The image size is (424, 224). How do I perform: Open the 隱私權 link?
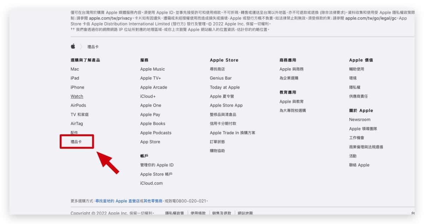pos(355,87)
